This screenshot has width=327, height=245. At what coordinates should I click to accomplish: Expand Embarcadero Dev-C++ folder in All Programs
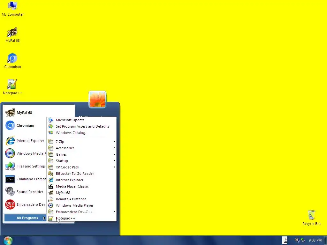coord(82,212)
